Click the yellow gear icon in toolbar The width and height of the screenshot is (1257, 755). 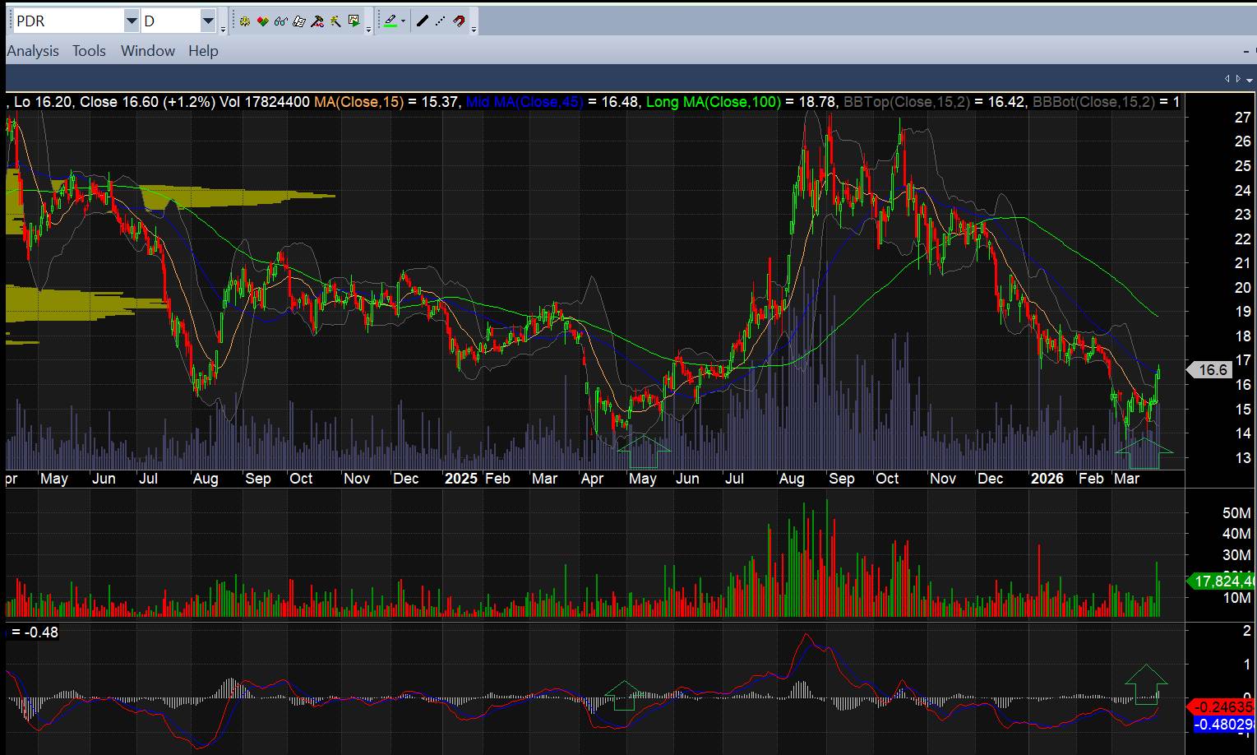pyautogui.click(x=244, y=21)
